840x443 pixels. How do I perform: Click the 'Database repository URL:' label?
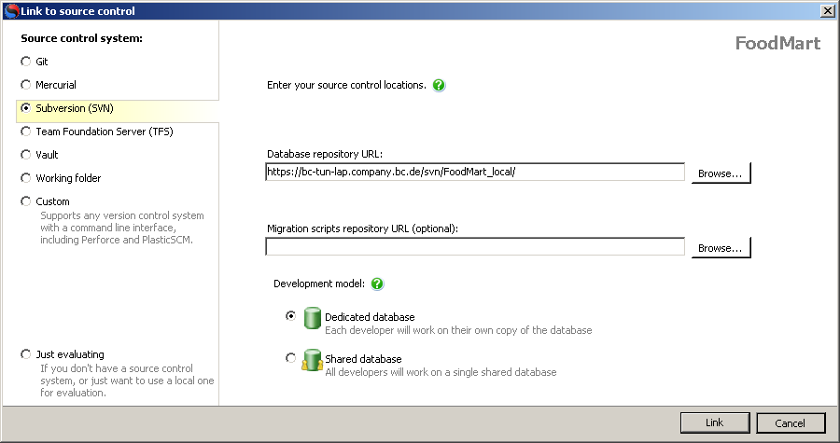(325, 154)
